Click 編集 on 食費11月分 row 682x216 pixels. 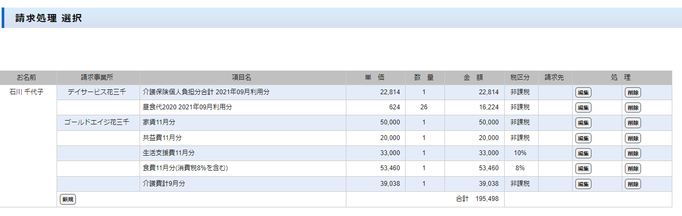[x=583, y=169]
